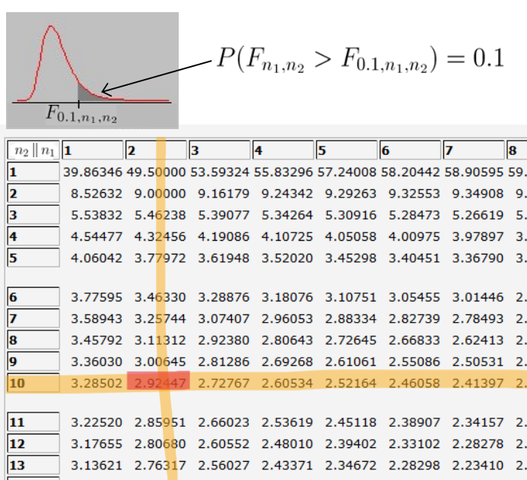527x480 pixels.
Task: Select column header 5
Action: click(x=345, y=150)
